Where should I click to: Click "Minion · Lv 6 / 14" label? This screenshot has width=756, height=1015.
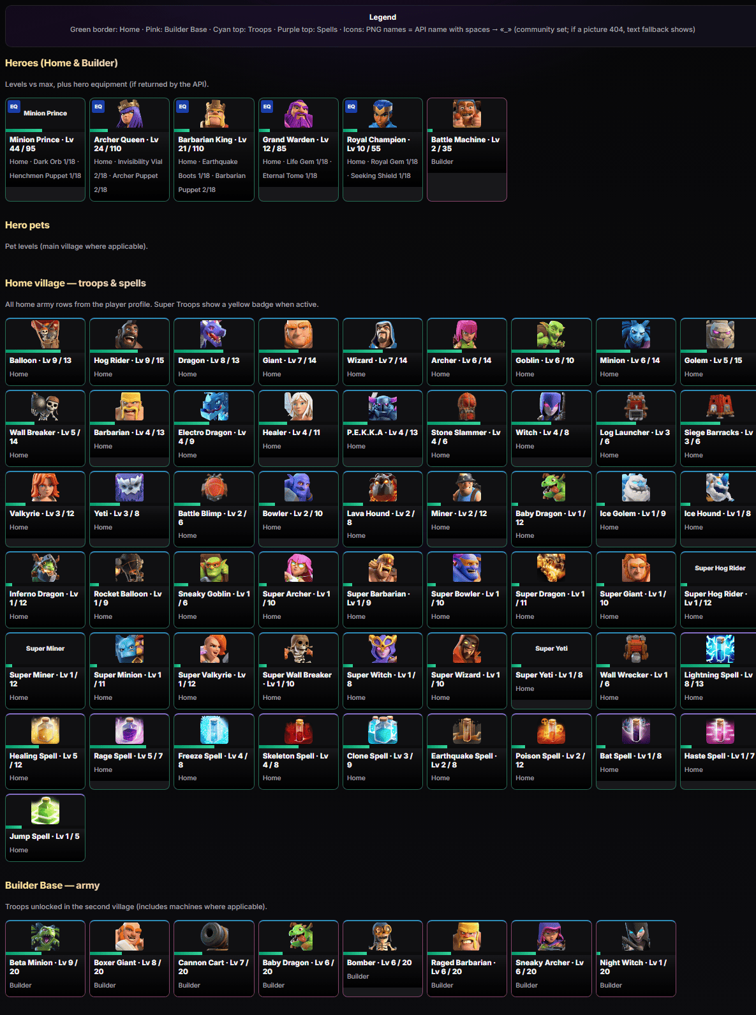[630, 360]
